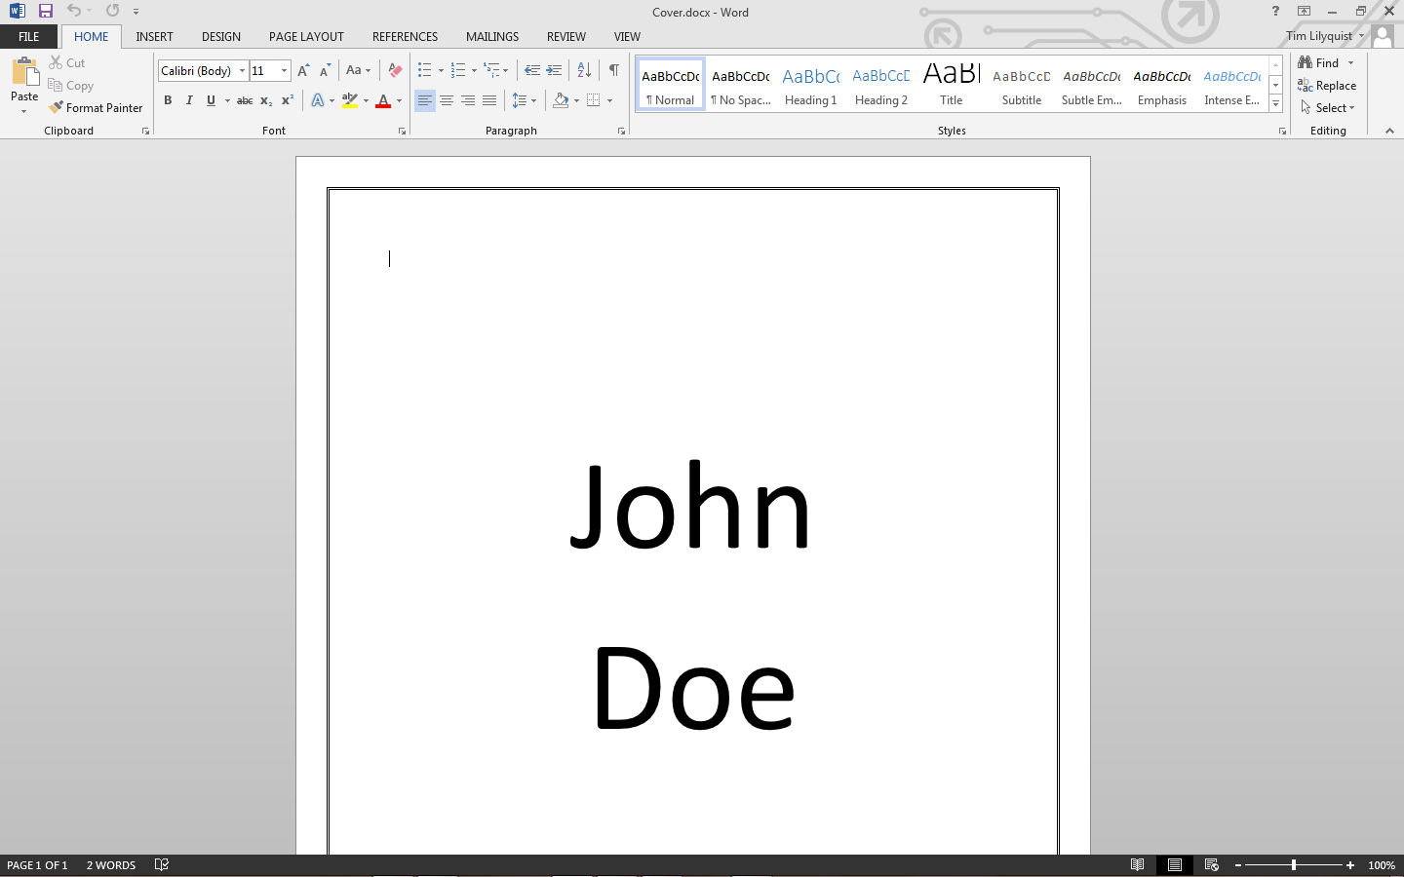Screen dimensions: 1404x877
Task: Apply text highlight color yellow
Action: (x=350, y=100)
